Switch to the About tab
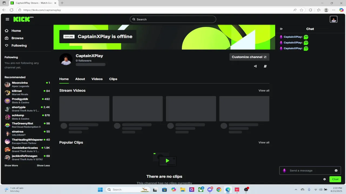346x194 pixels. (x=80, y=79)
